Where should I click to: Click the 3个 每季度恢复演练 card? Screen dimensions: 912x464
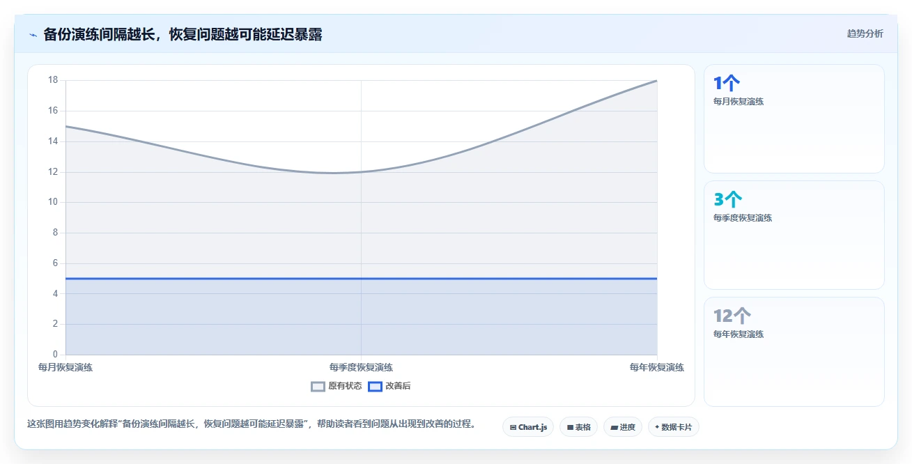click(794, 235)
